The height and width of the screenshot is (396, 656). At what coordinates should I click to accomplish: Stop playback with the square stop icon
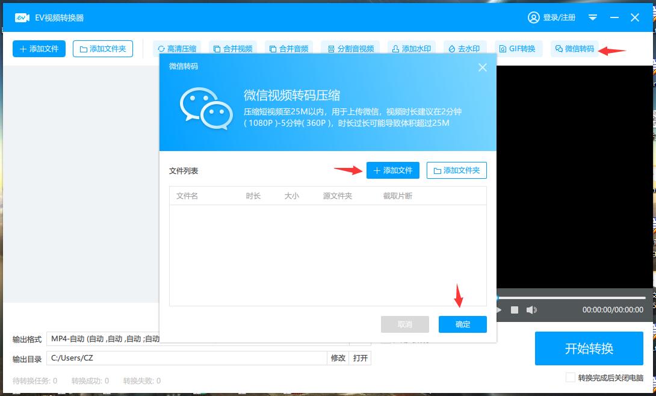pyautogui.click(x=515, y=310)
